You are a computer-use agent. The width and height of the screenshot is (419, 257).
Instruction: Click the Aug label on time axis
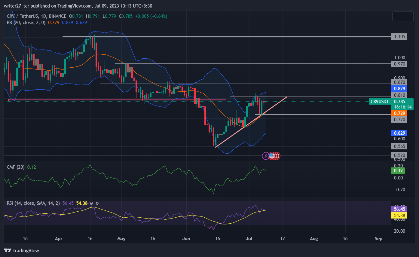click(314, 239)
